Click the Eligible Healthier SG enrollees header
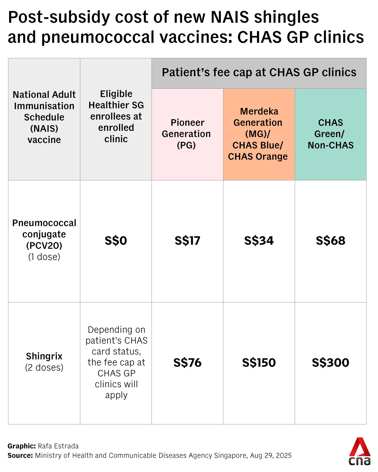Image resolution: width=378 pixels, height=472 pixels. click(x=116, y=116)
